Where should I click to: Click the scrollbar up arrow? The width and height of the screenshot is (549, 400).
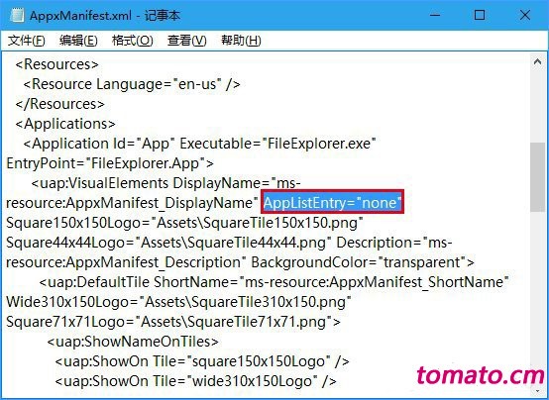click(x=537, y=62)
